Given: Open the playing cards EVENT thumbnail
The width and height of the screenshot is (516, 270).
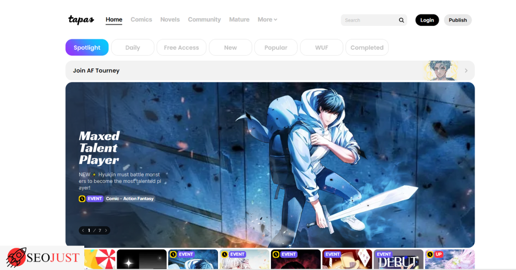Looking at the screenshot, I should (347, 260).
